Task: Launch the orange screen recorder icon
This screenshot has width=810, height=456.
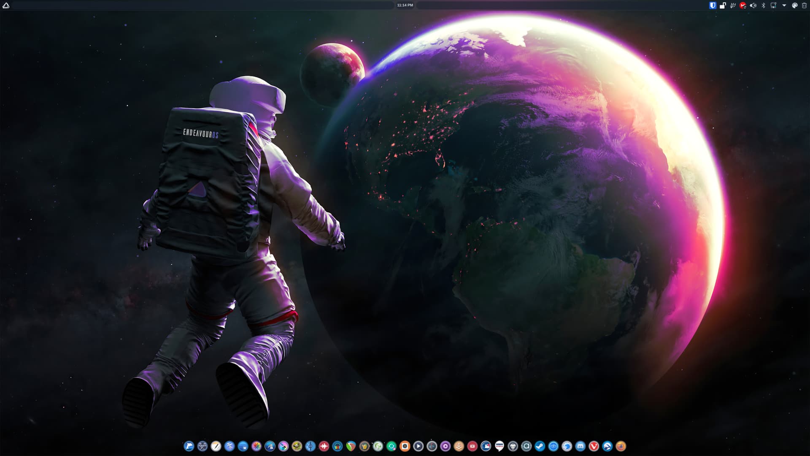Action: pos(405,446)
